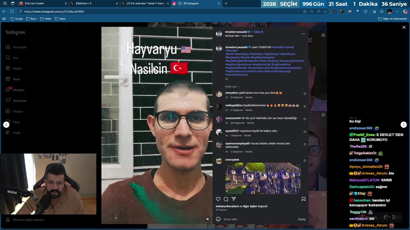Image resolution: width=410 pixels, height=230 pixels.
Task: Like cececeren44's comment
Action: click(305, 119)
